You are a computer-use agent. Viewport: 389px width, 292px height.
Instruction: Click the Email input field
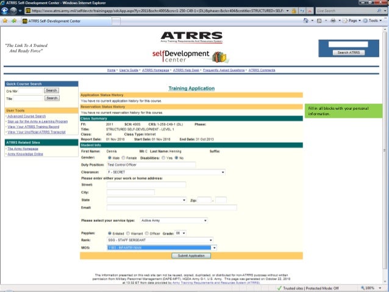[172, 207]
